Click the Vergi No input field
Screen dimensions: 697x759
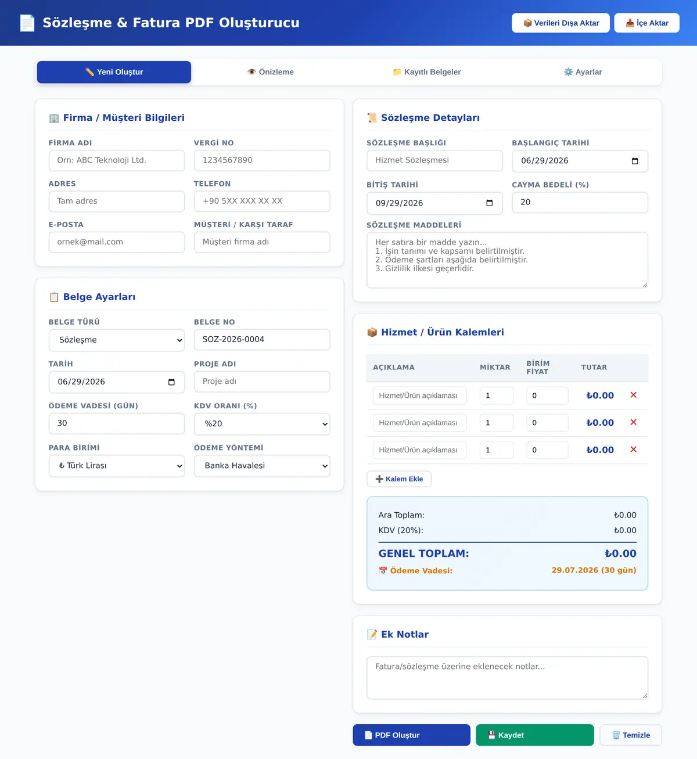click(x=262, y=161)
